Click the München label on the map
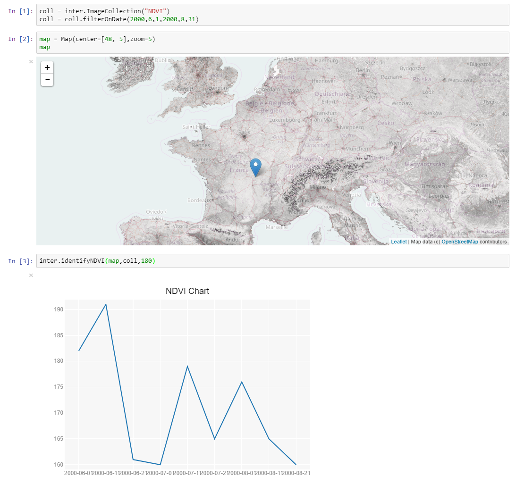516x485 pixels. tap(357, 149)
